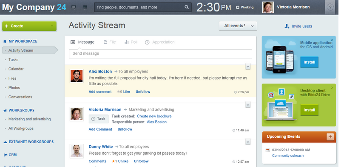The width and height of the screenshot is (341, 167).
Task: Install the desktop client
Action: tap(309, 110)
